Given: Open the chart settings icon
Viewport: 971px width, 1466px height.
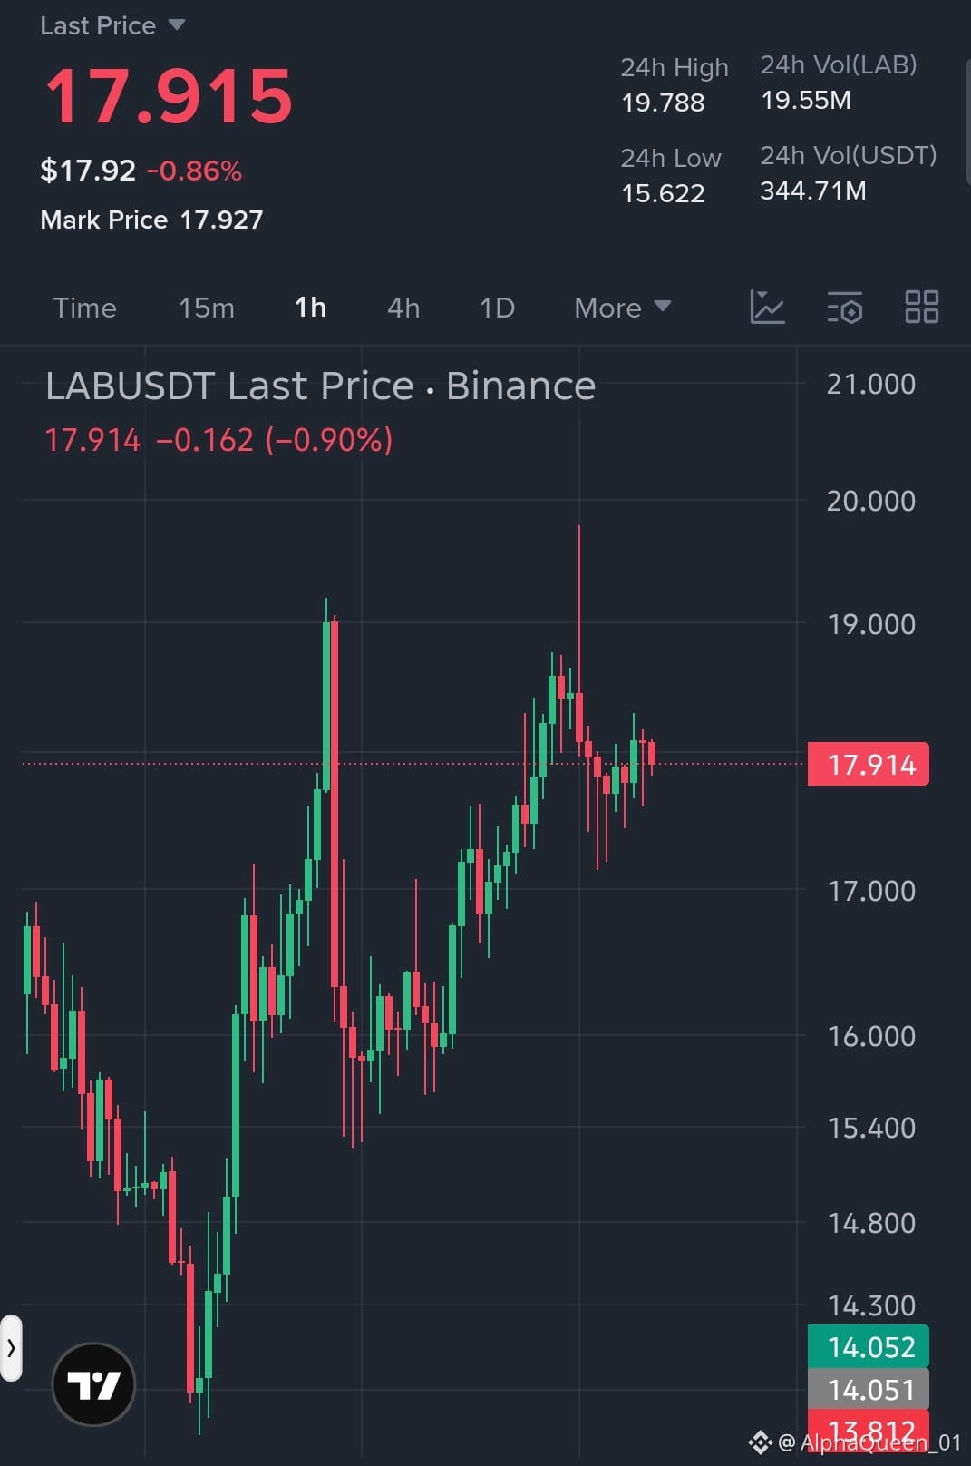Looking at the screenshot, I should [x=845, y=308].
